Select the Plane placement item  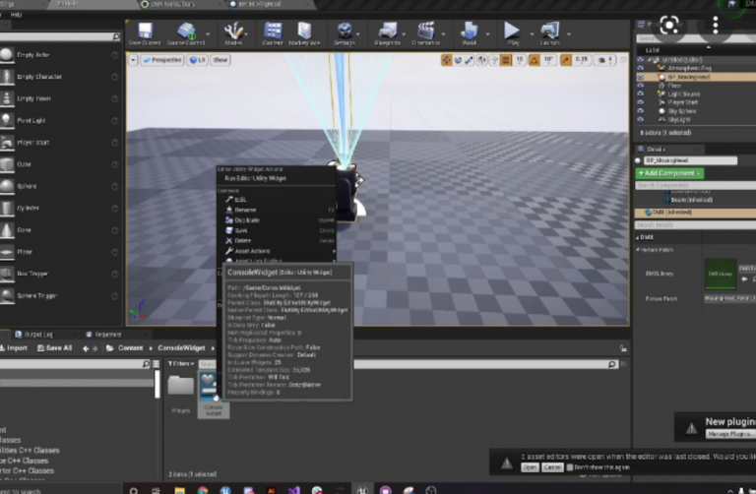(x=59, y=252)
